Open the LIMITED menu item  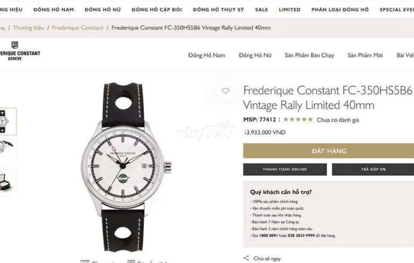pos(290,10)
